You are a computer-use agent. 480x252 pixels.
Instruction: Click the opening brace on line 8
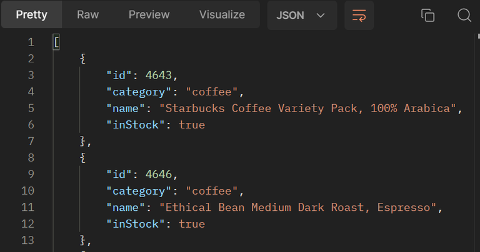(x=82, y=158)
